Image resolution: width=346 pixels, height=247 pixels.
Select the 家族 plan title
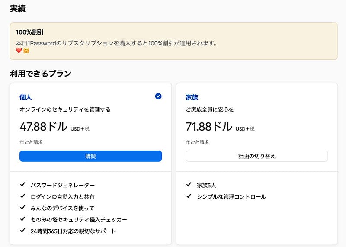point(192,97)
